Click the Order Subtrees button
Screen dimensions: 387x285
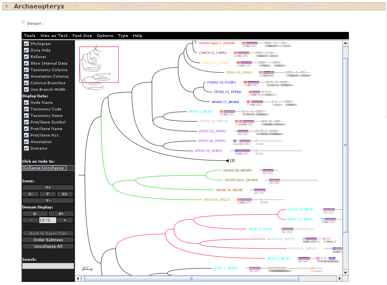click(x=48, y=240)
